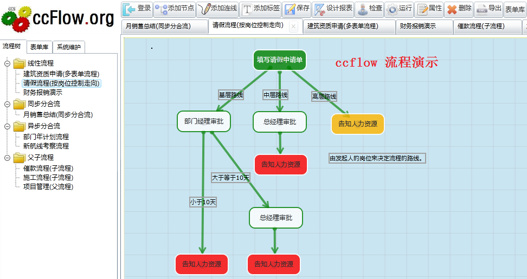Screen dimensions: 527x279
Task: Click the 登录 login toolbar button
Action: 137,9
